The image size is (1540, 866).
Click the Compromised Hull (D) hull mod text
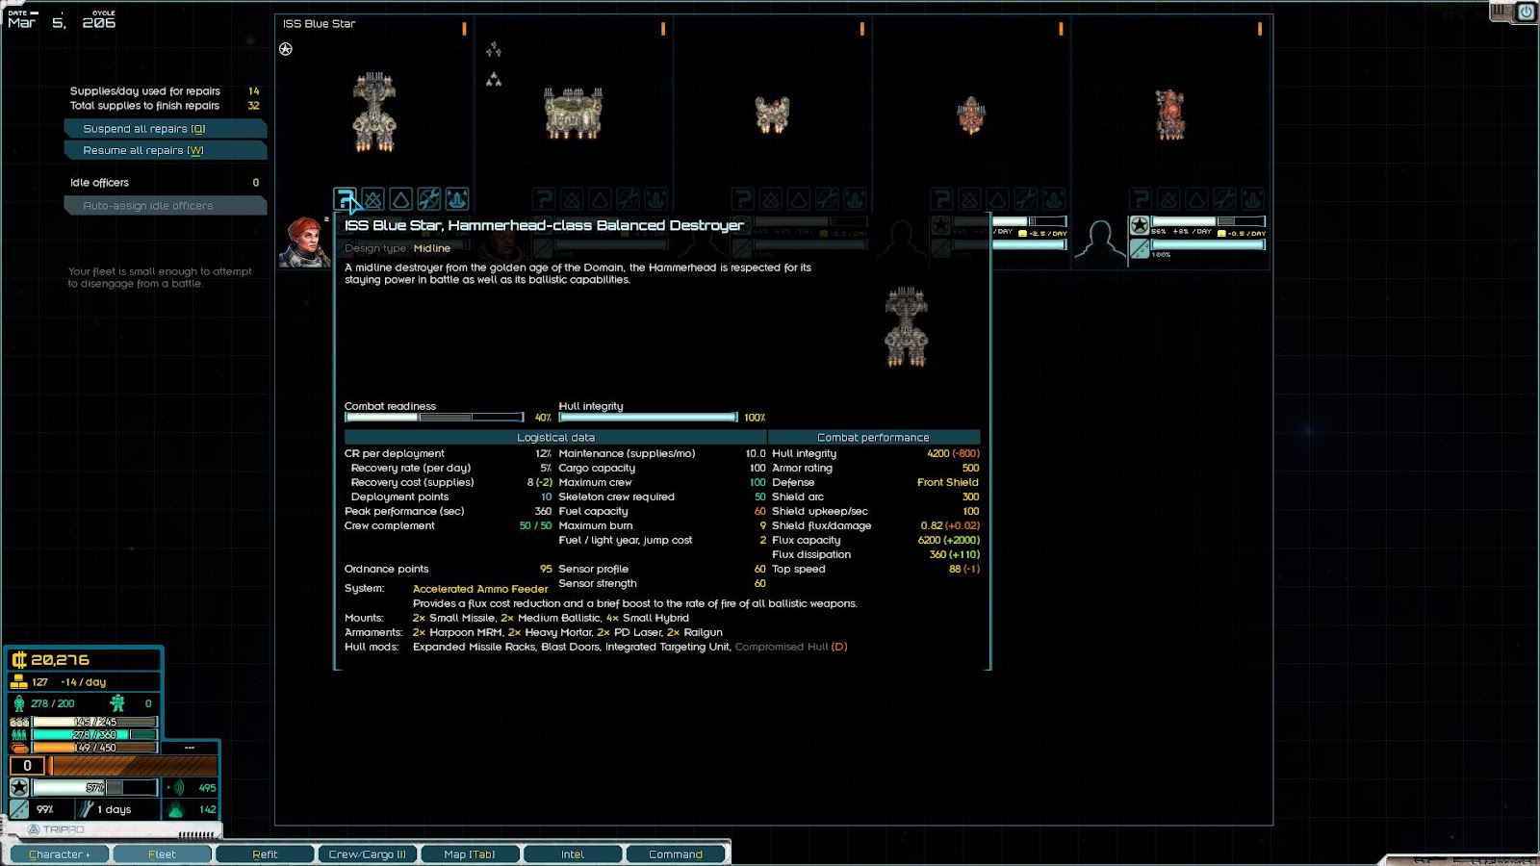click(791, 647)
